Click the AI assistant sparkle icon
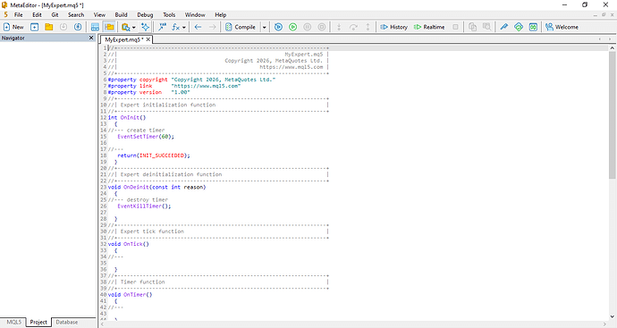 pyautogui.click(x=145, y=27)
